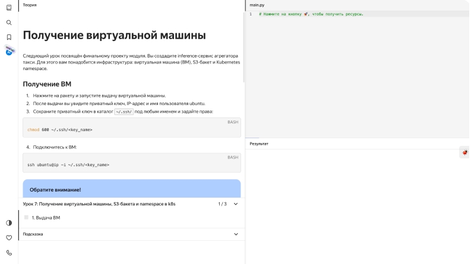This screenshot has height=264, width=471.
Task: Click the chmod 600 bash code block
Action: (x=131, y=129)
